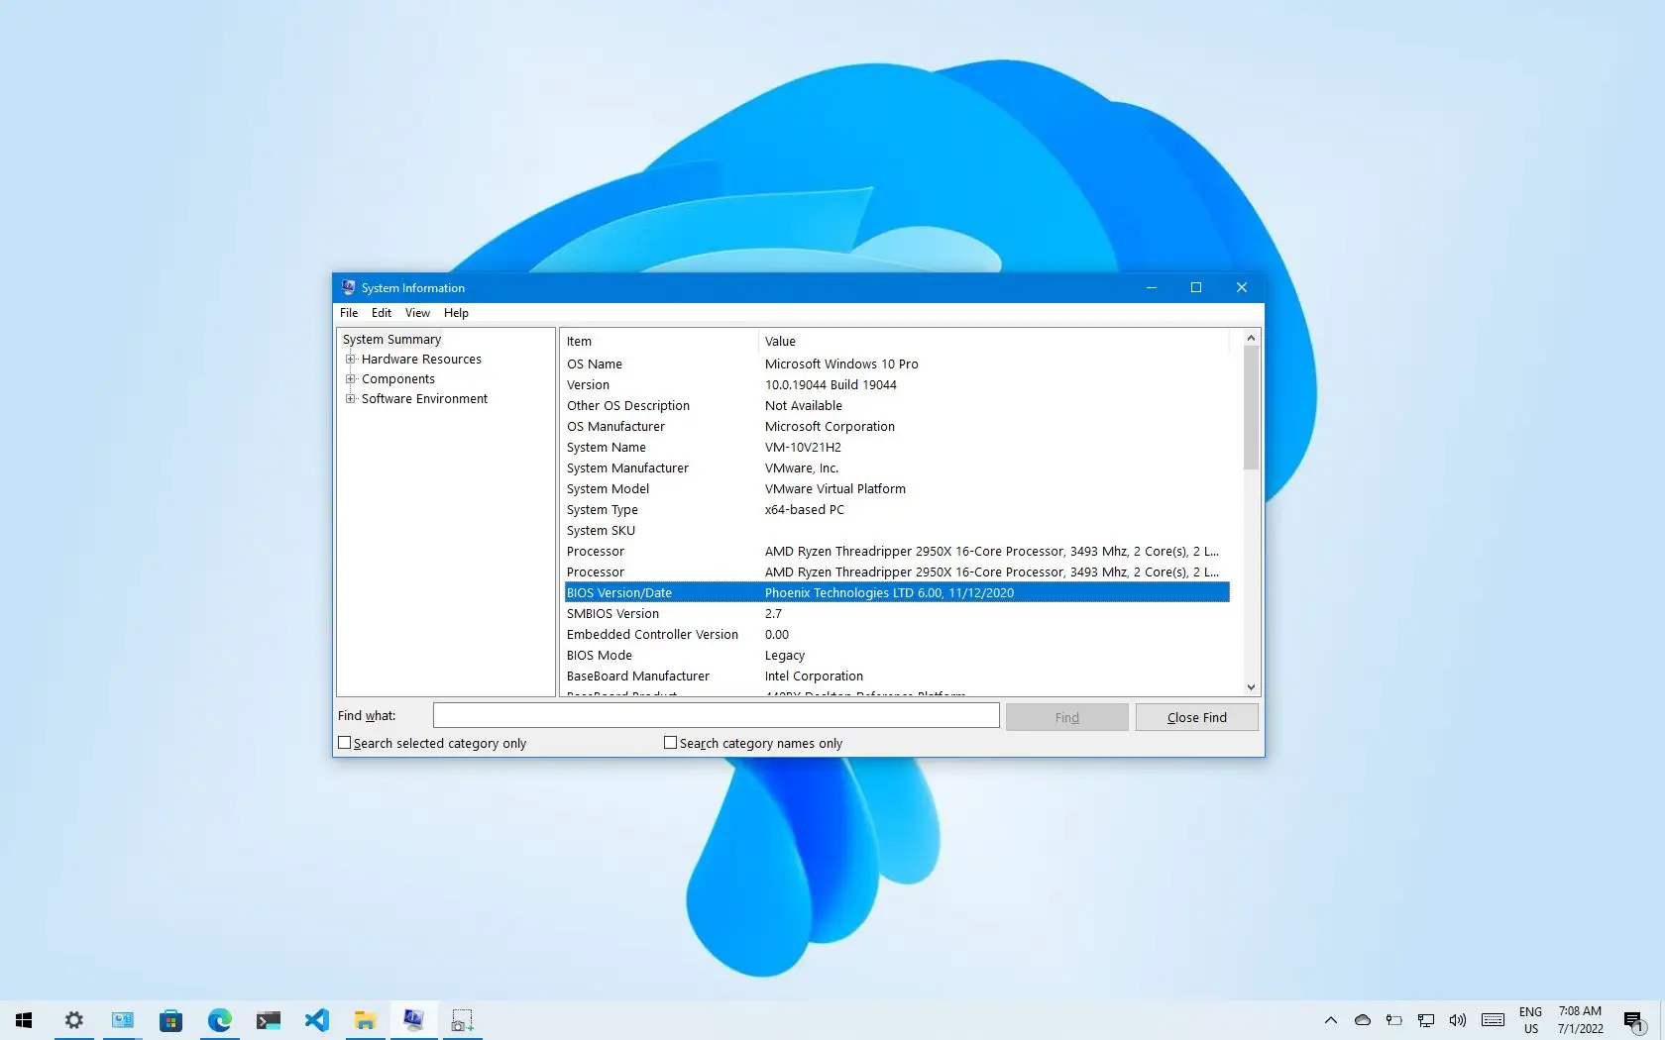Enable Search category names only

[670, 743]
